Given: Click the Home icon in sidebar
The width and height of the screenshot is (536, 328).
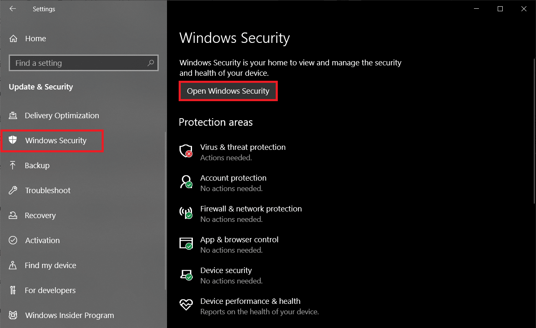Looking at the screenshot, I should coord(13,39).
